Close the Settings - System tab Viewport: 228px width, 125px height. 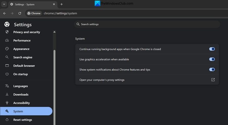(x=54, y=4)
